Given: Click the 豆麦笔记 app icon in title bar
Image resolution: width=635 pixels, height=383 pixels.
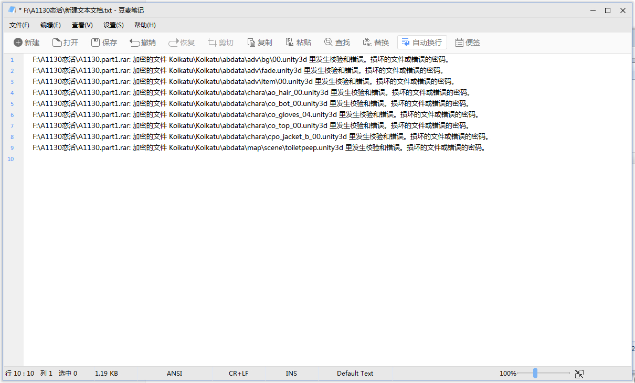Looking at the screenshot, I should tap(12, 10).
